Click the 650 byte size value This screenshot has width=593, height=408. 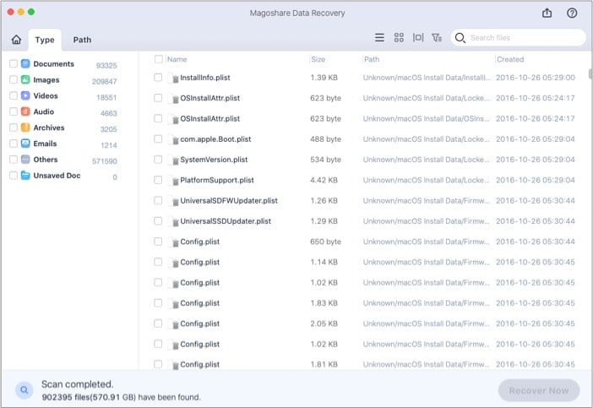click(x=325, y=242)
